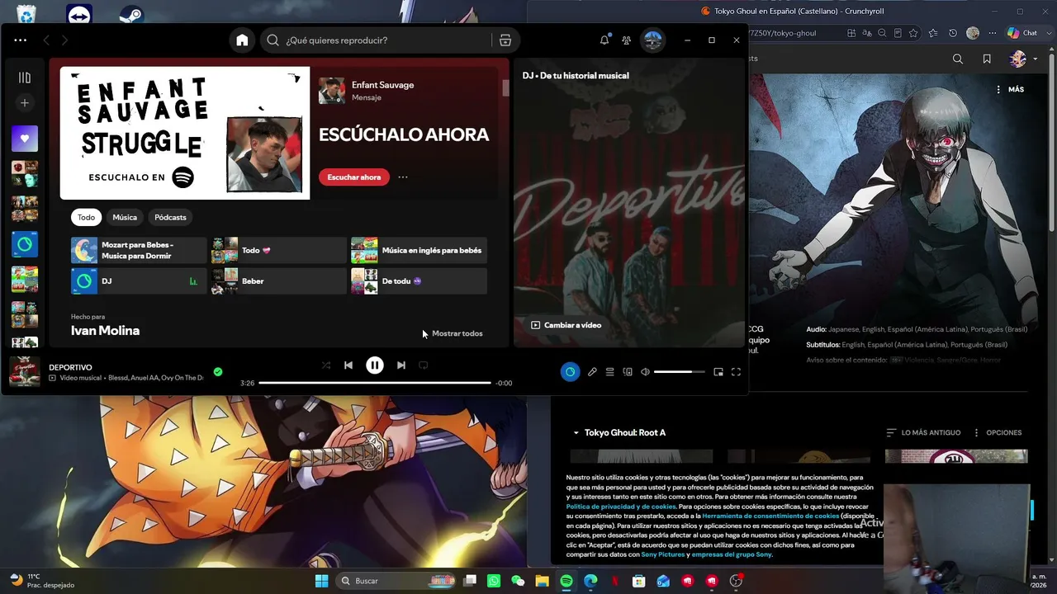Open Crunchyroll search icon
This screenshot has width=1057, height=594.
[x=958, y=59]
